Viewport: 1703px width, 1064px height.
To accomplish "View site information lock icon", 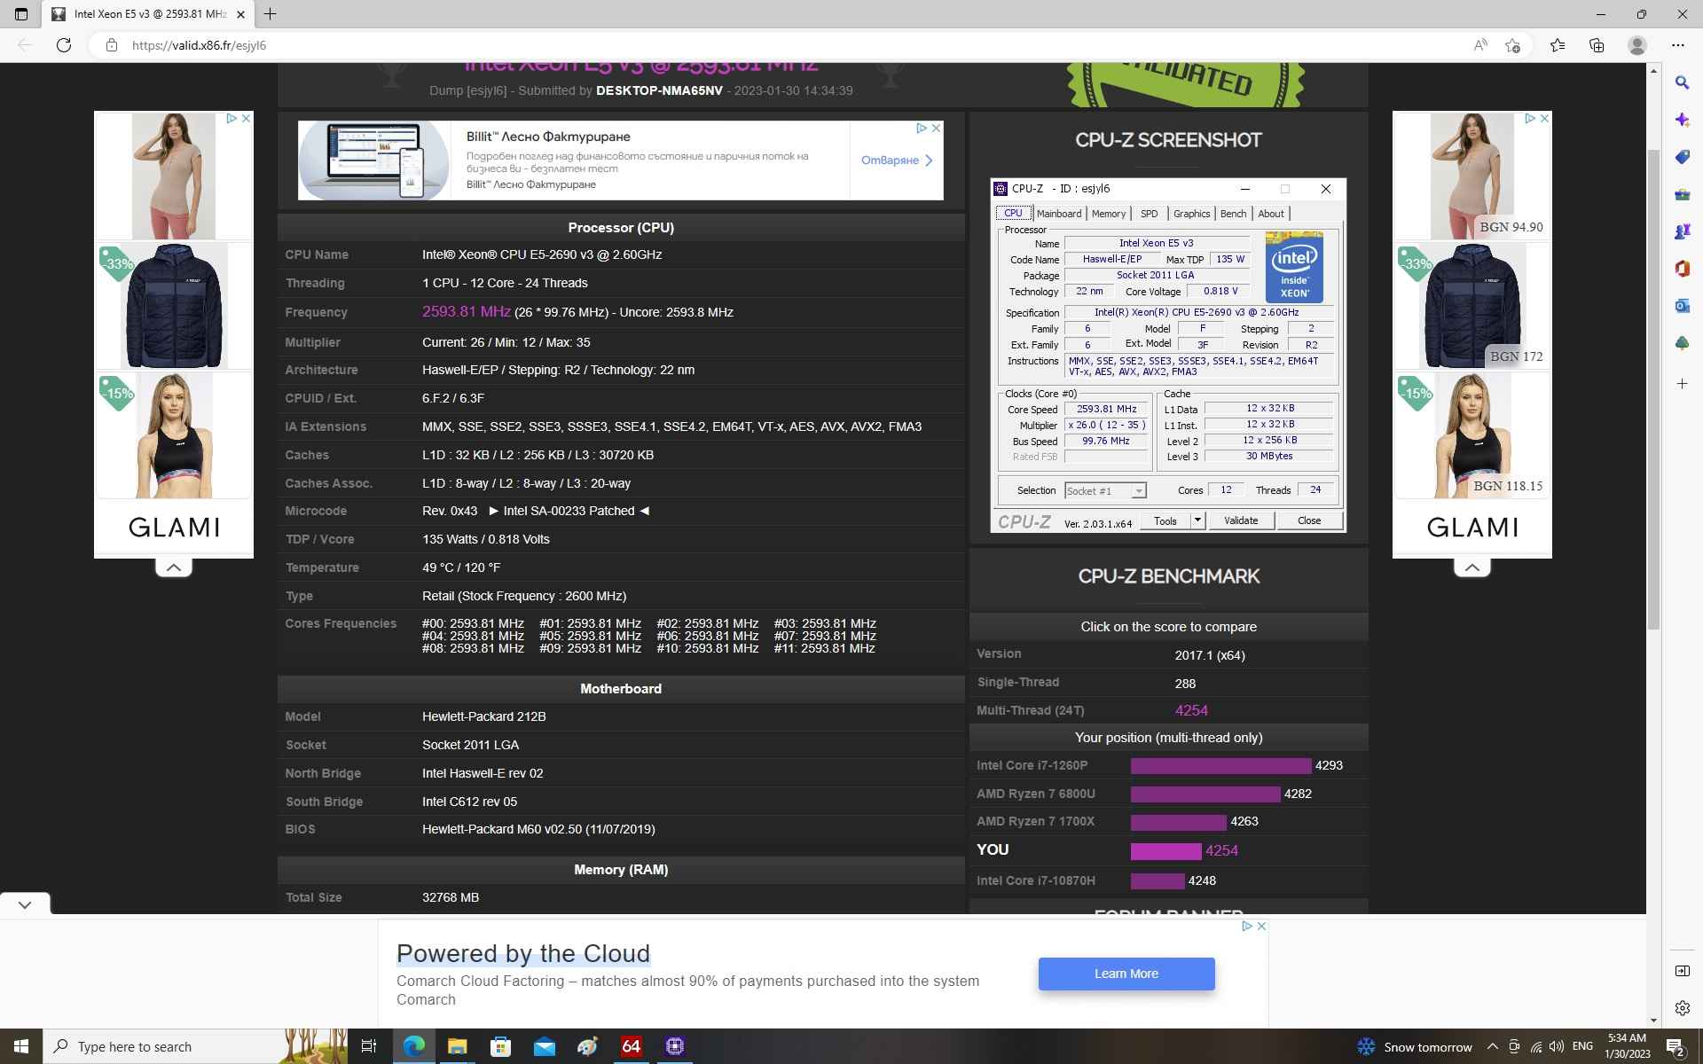I will click(x=112, y=45).
